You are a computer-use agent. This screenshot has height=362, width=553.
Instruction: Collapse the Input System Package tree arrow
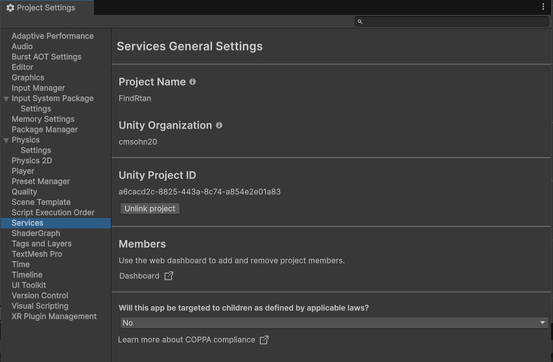tap(6, 99)
